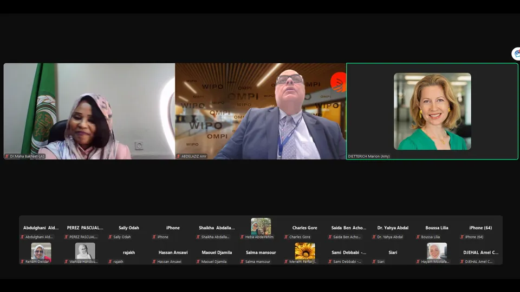
Task: Select the ABDELAZIZ Amr video feed
Action: coord(261,111)
